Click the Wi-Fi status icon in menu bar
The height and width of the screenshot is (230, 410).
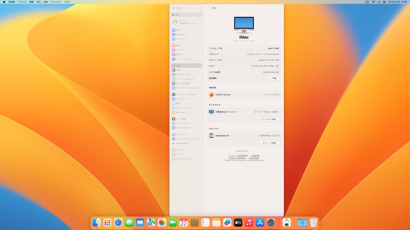click(x=373, y=2)
